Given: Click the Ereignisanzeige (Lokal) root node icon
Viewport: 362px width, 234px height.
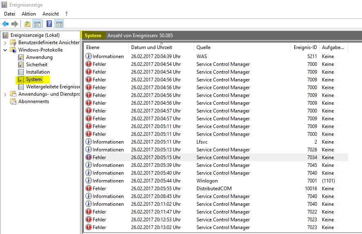Looking at the screenshot, I should tap(5, 35).
